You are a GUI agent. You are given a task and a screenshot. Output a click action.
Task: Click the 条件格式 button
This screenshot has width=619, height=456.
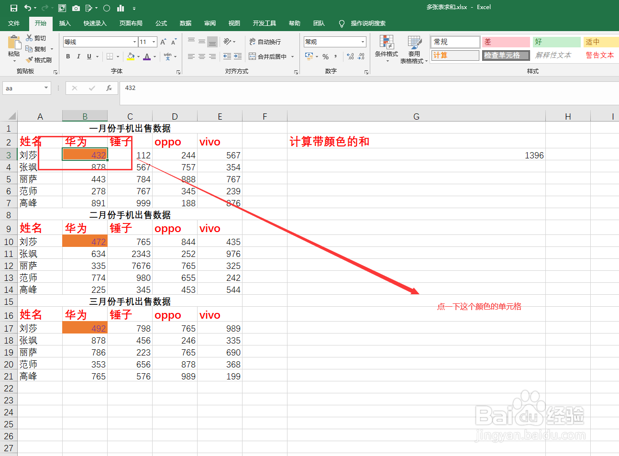tap(386, 48)
